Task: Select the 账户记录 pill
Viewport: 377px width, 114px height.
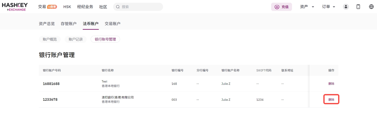Action: pos(76,39)
